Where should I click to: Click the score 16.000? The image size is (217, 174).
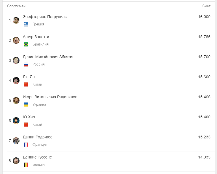pos(204,17)
